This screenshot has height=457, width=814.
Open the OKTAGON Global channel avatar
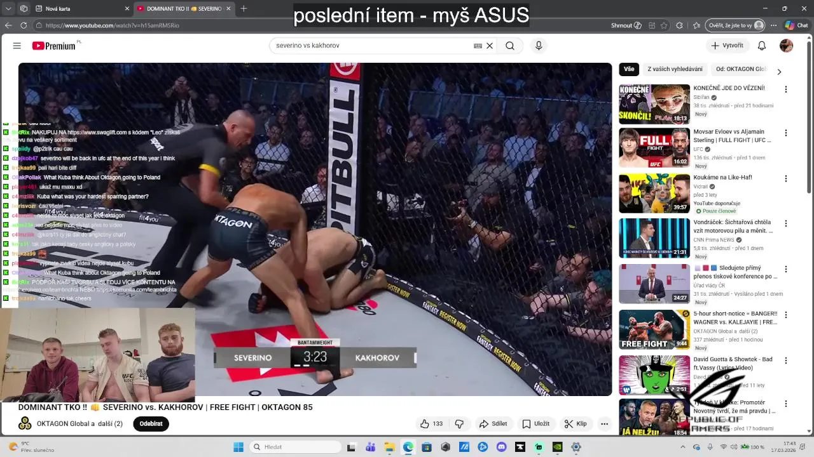click(x=25, y=423)
